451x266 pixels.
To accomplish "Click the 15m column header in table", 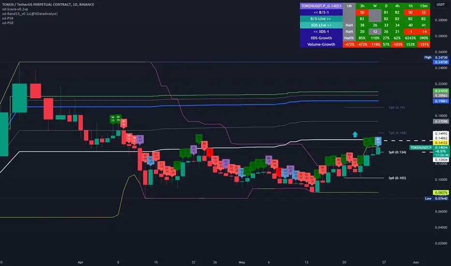I will pyautogui.click(x=424, y=6).
